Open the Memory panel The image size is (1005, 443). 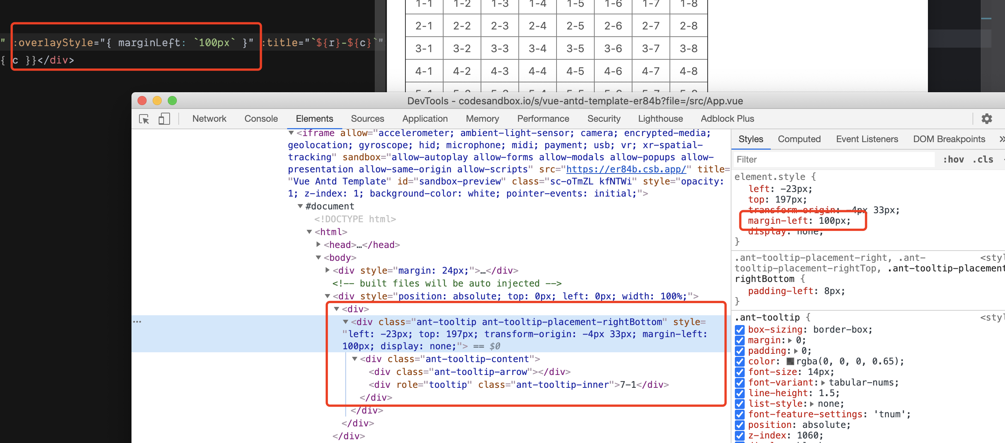click(482, 119)
